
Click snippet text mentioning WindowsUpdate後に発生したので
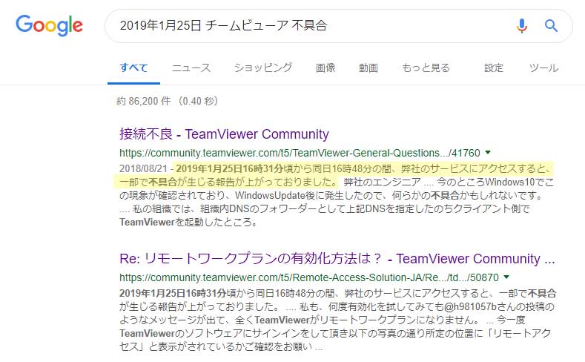point(308,196)
